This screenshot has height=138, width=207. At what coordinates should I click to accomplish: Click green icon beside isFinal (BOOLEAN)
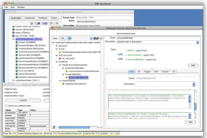pyautogui.click(x=17, y=74)
